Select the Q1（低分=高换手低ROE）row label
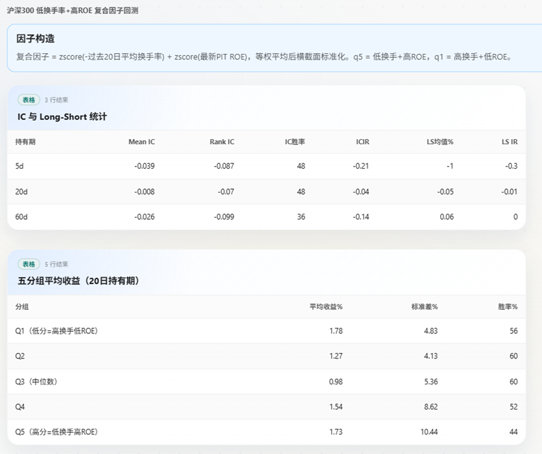Screen dimensions: 542x454 pyautogui.click(x=57, y=331)
